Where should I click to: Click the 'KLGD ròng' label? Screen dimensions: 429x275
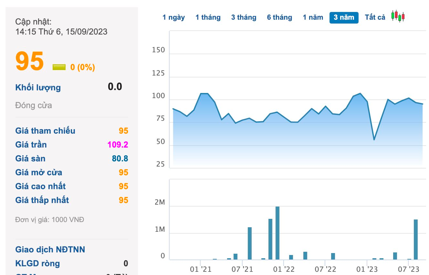[37, 263]
